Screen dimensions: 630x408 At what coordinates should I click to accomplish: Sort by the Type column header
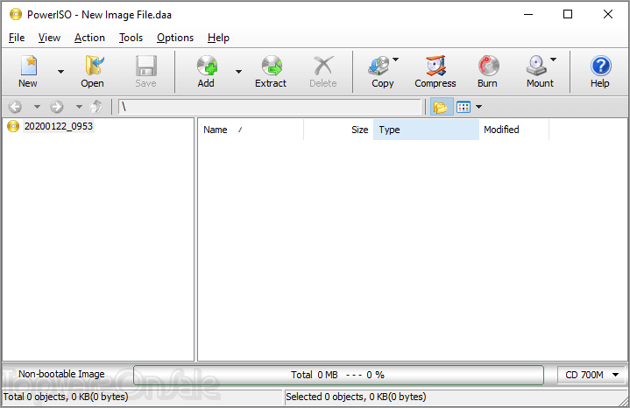[x=426, y=130]
